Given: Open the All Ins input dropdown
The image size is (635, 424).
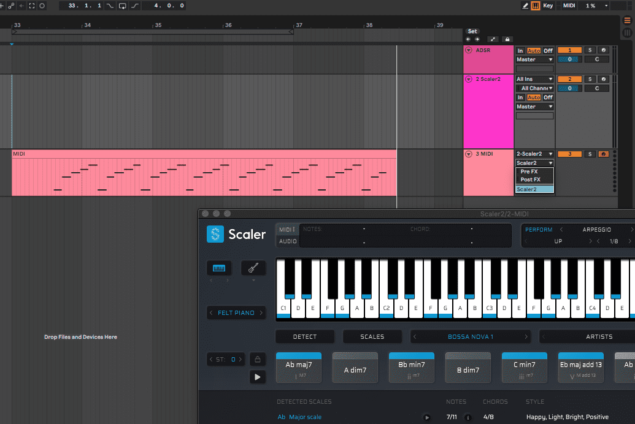Looking at the screenshot, I should pyautogui.click(x=534, y=79).
